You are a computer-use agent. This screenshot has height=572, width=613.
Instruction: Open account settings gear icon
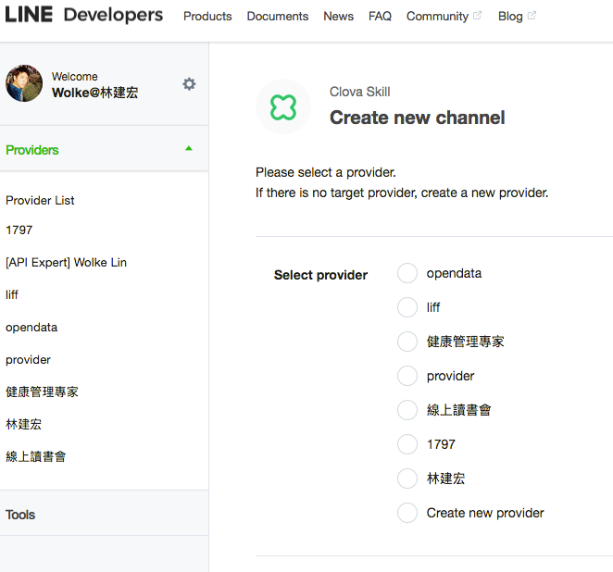pyautogui.click(x=189, y=83)
